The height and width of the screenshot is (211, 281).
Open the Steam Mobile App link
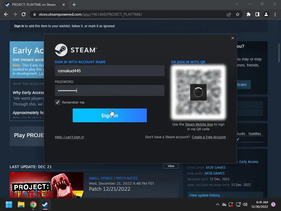199,124
